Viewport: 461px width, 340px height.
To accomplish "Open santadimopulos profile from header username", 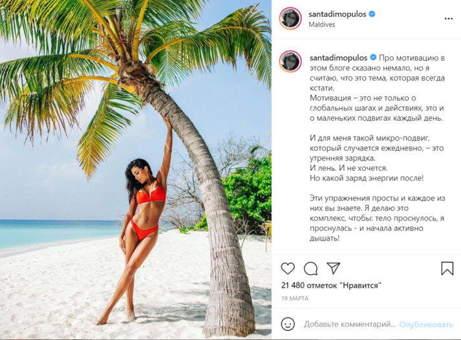I will click(338, 14).
